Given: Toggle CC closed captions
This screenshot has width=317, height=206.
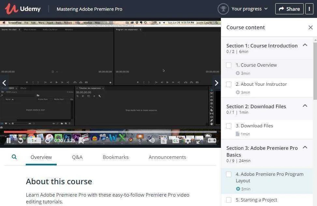Looking at the screenshot, I should tap(176, 140).
